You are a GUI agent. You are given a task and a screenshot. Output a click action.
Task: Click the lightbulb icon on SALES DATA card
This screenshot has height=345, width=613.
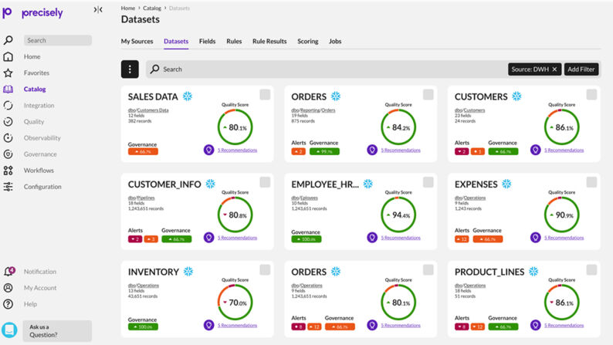[208, 150]
